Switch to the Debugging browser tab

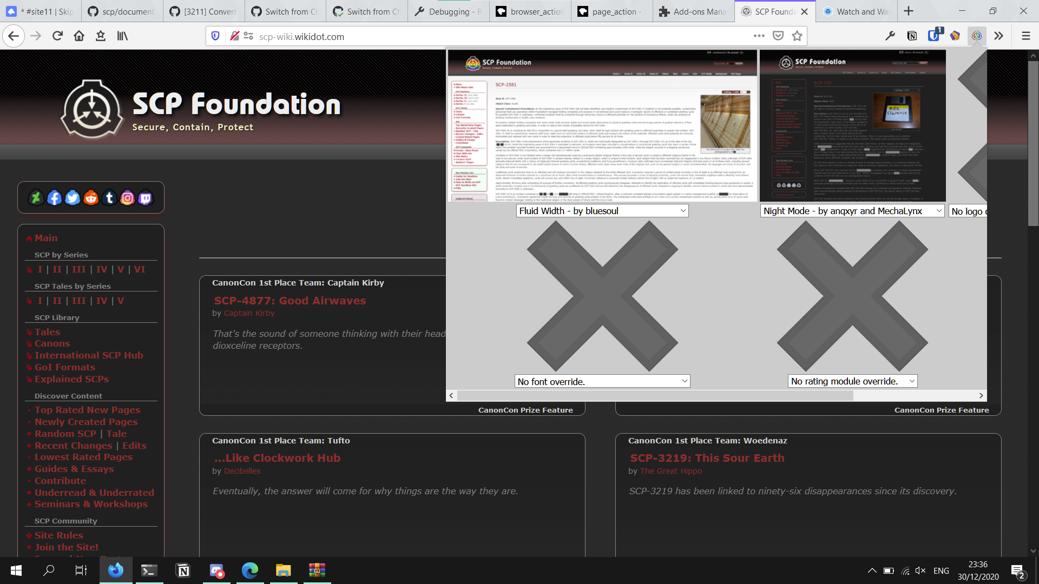[449, 11]
